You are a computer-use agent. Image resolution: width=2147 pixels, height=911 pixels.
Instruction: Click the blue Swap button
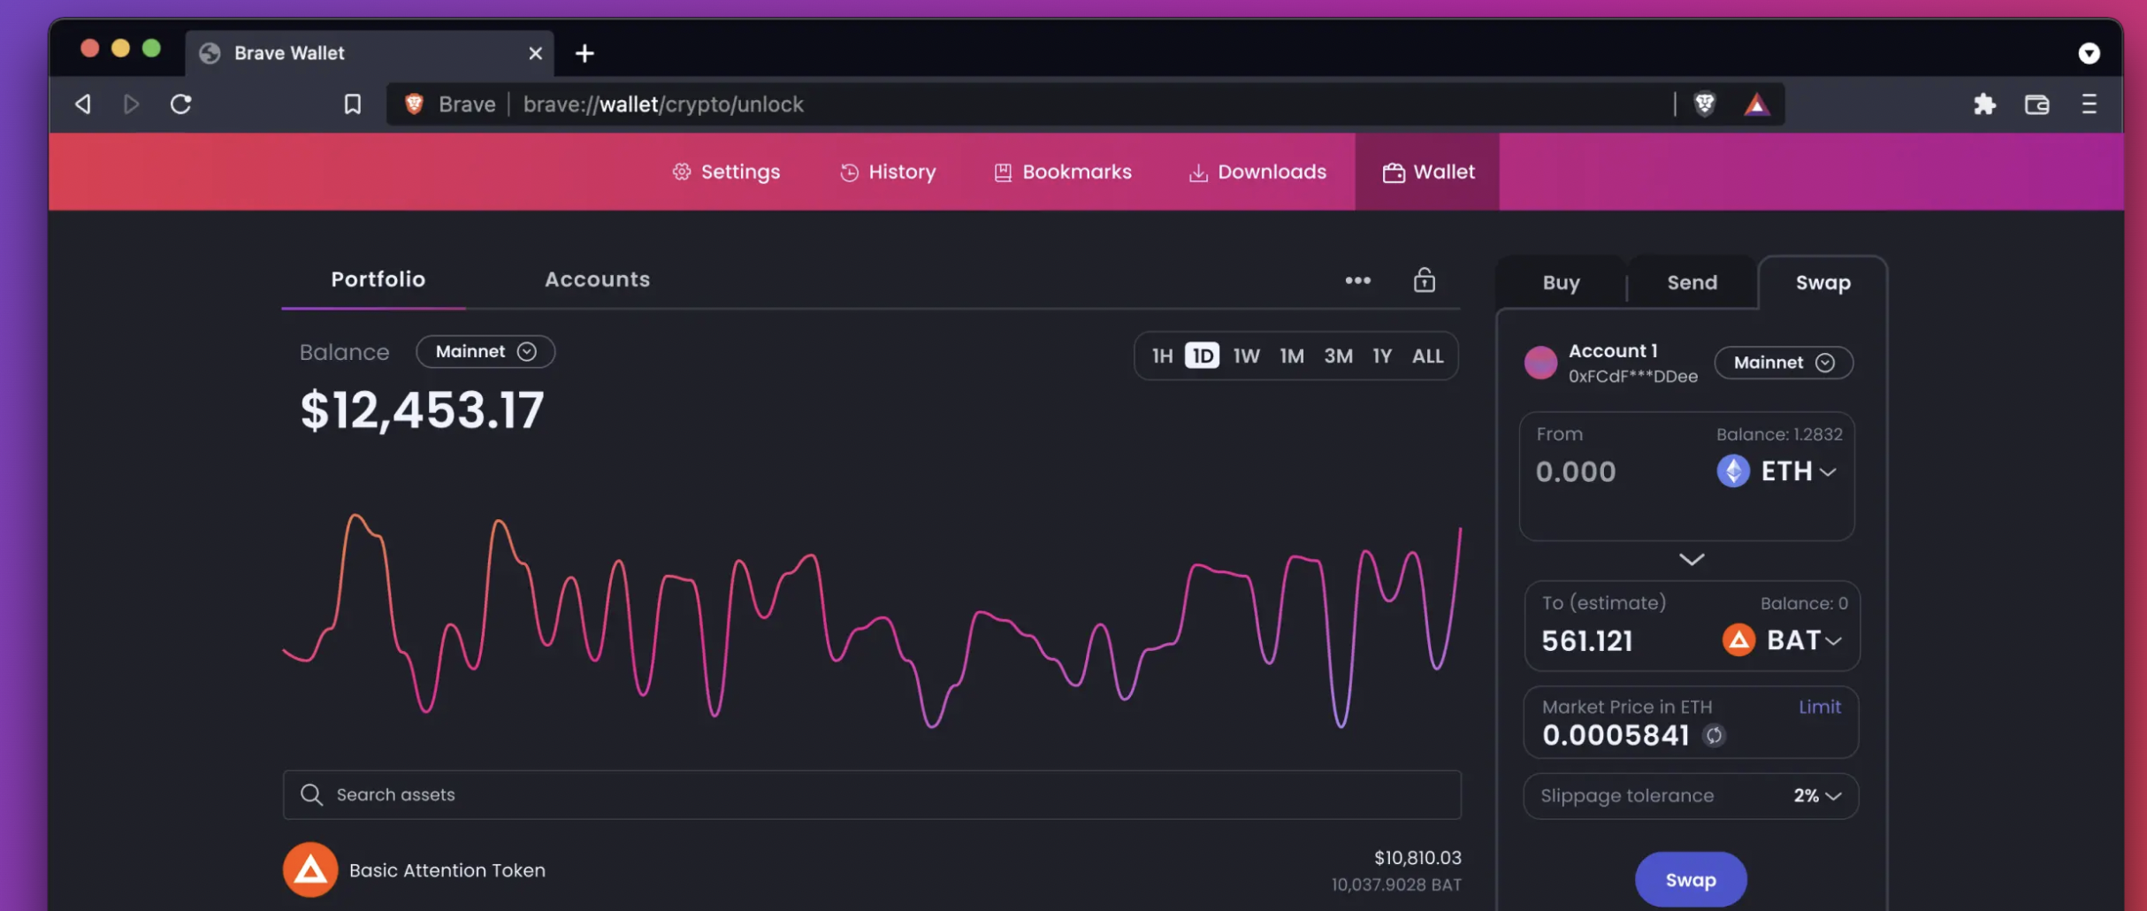click(1691, 880)
